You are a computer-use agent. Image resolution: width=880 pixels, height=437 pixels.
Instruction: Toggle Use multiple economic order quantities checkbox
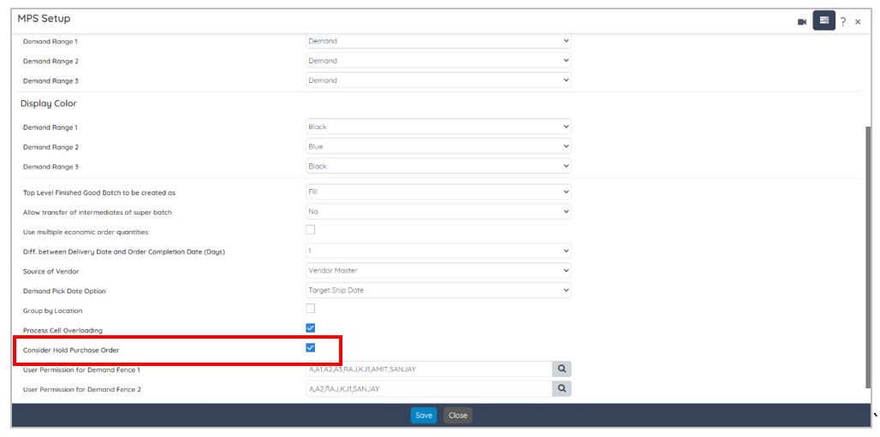[x=311, y=230]
